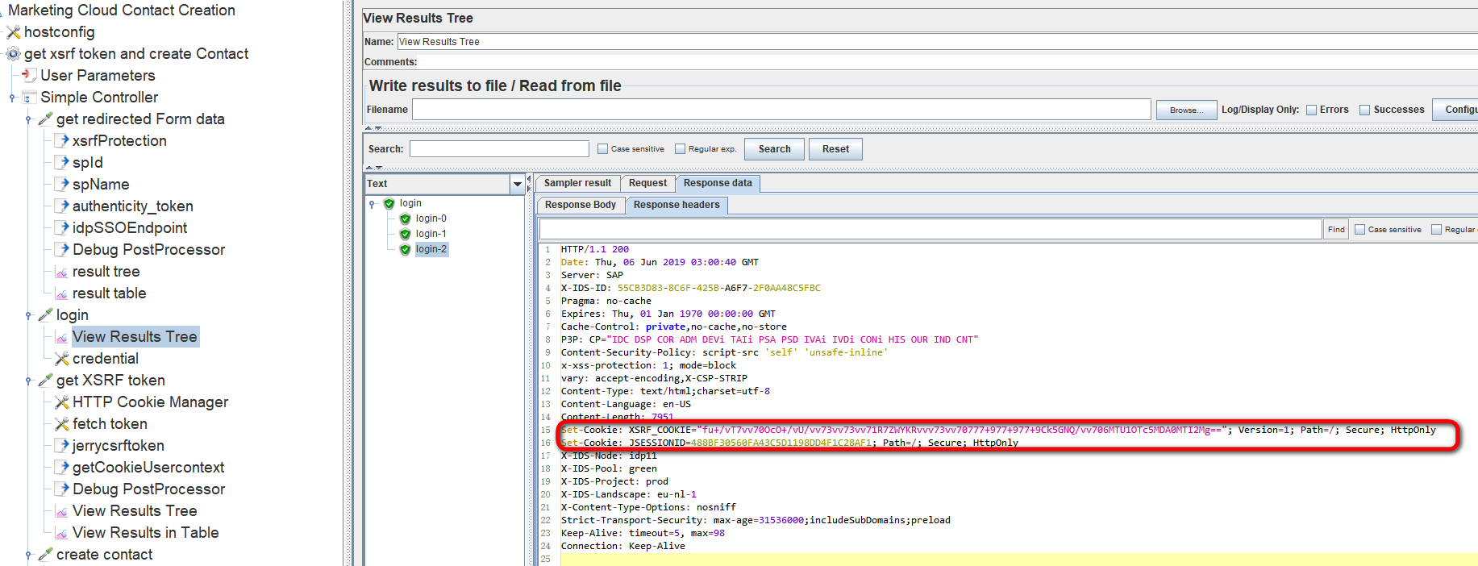The width and height of the screenshot is (1478, 566).
Task: Click the spName extractor icon
Action: click(x=61, y=185)
